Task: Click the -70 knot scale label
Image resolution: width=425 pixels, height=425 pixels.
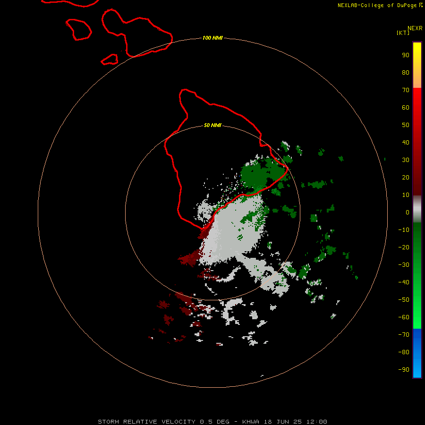Action: click(x=404, y=335)
